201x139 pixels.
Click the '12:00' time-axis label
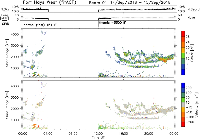coord(98,134)
